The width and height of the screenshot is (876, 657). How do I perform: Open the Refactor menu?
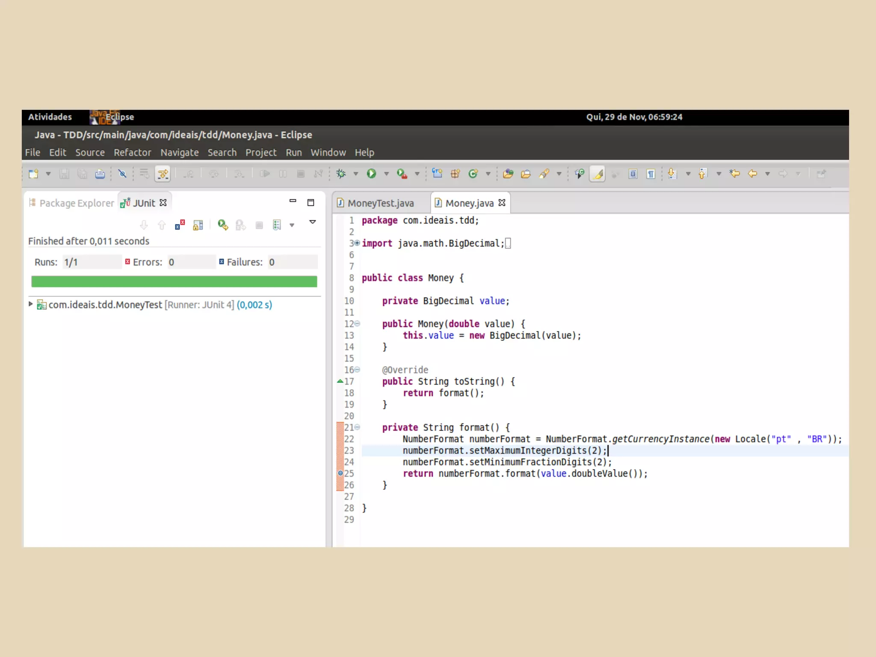pos(132,153)
